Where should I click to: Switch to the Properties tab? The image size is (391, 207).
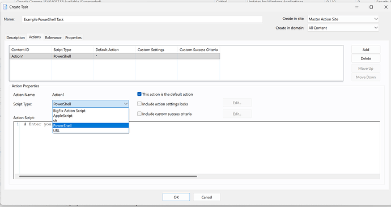pos(73,37)
